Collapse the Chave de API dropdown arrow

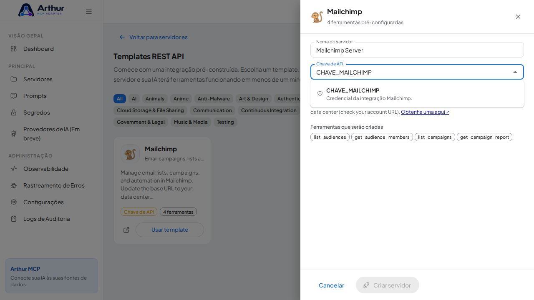click(515, 72)
